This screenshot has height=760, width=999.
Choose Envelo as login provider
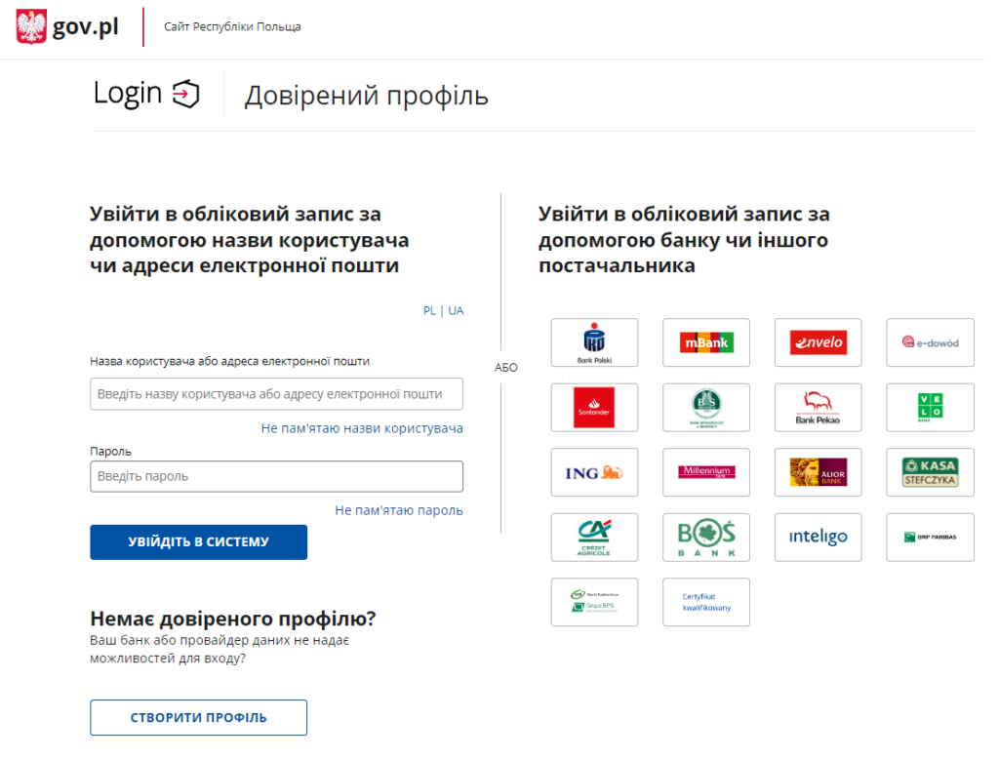818,342
